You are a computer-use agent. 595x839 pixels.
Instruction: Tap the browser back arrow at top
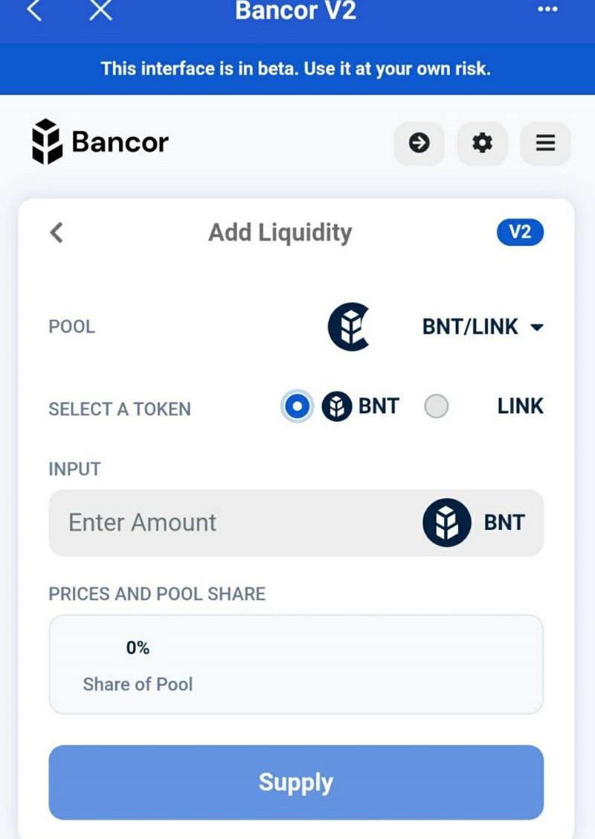[33, 10]
